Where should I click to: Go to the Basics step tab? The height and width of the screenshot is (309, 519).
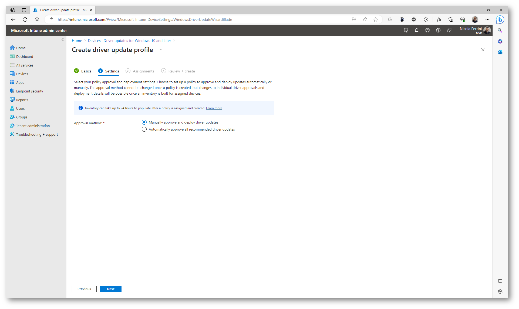click(x=86, y=71)
